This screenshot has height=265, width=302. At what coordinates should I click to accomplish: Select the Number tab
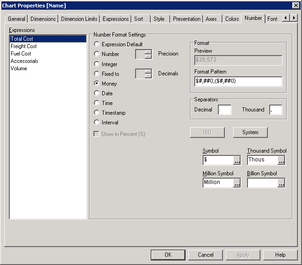pyautogui.click(x=253, y=18)
